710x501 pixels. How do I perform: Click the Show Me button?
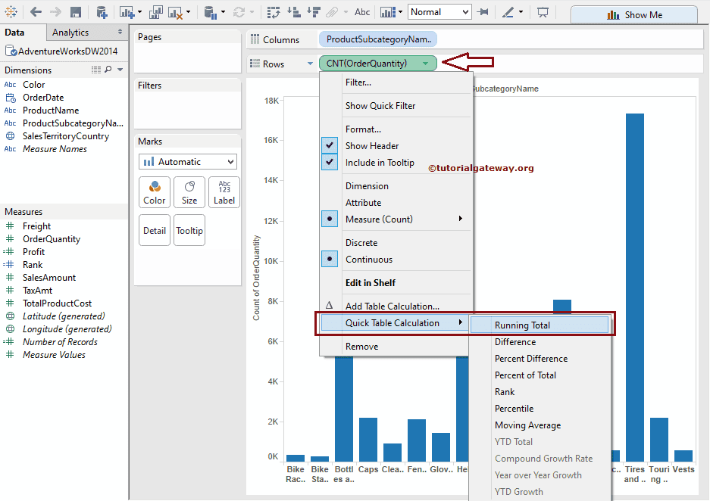click(633, 14)
